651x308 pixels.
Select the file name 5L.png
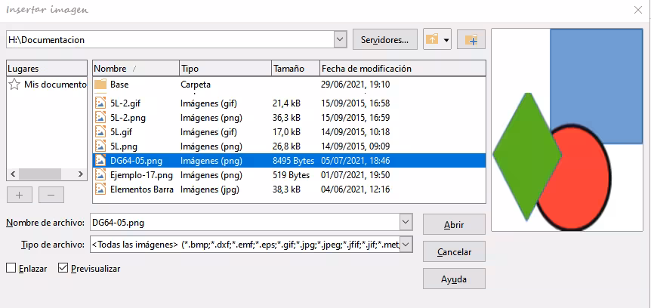[124, 146]
